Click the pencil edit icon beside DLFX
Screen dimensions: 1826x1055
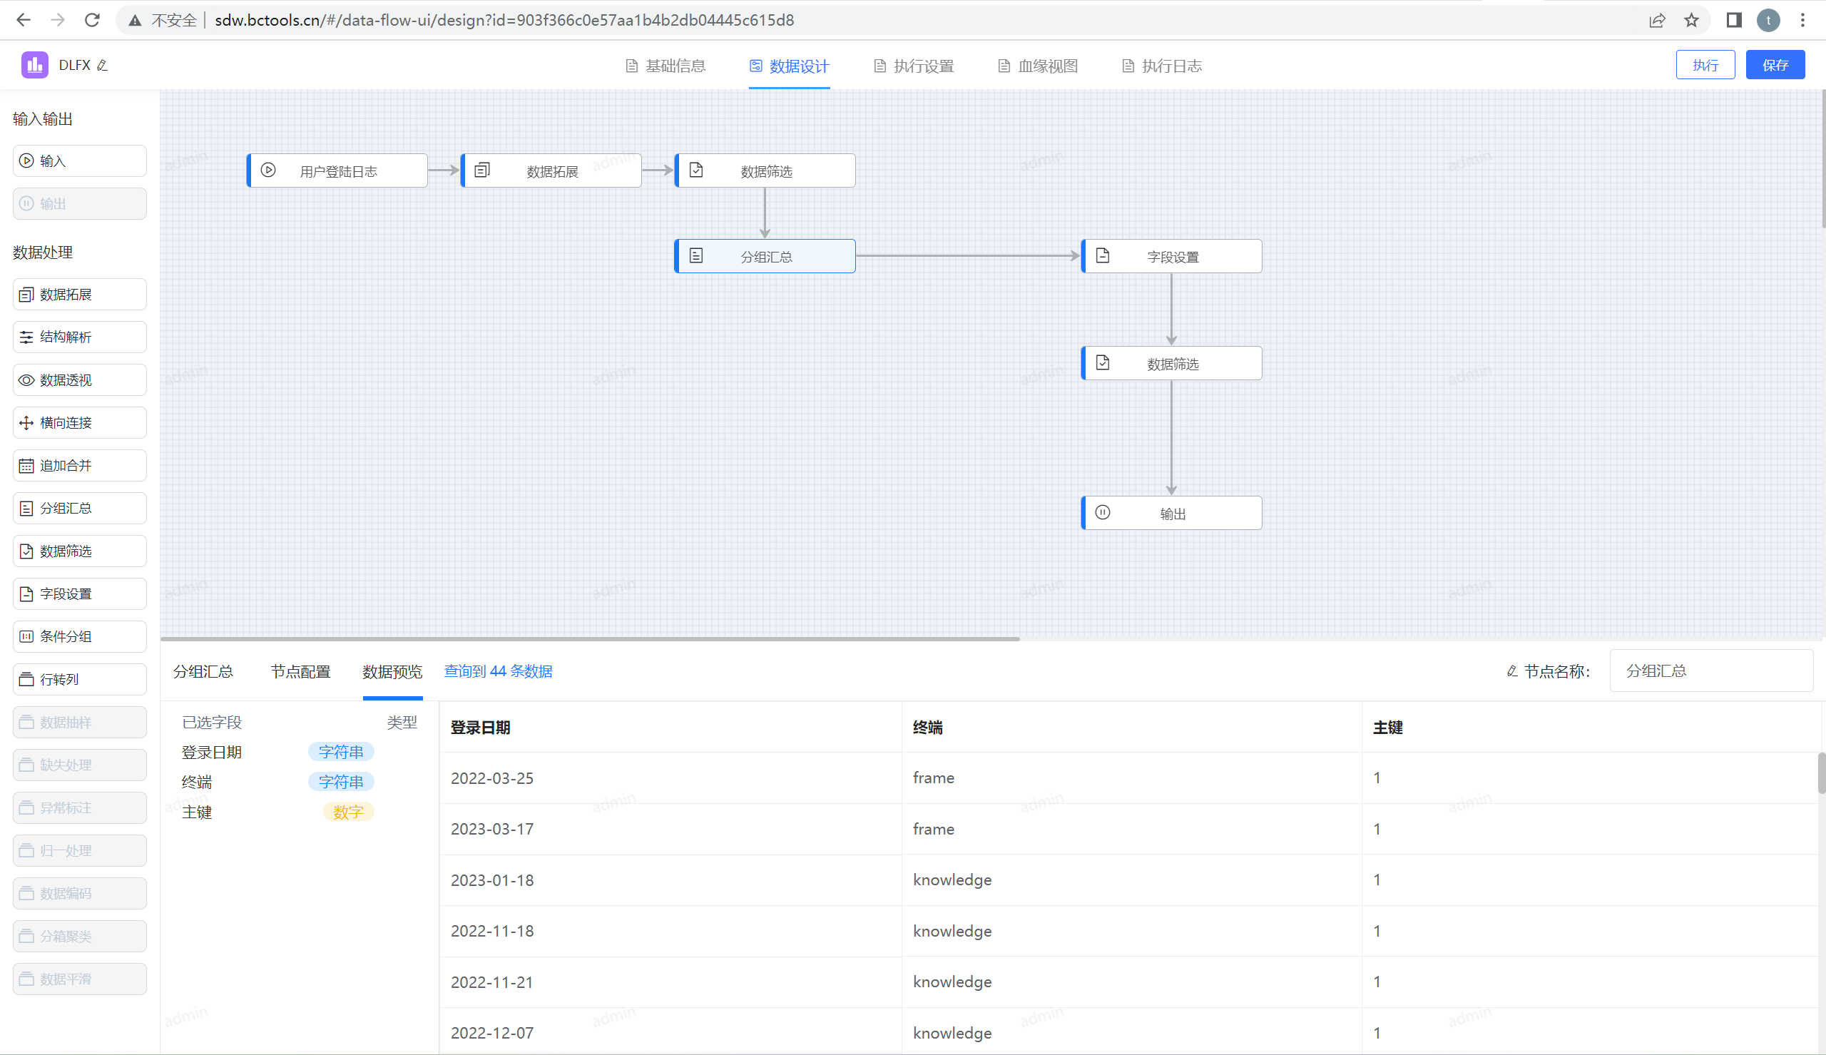(x=102, y=65)
